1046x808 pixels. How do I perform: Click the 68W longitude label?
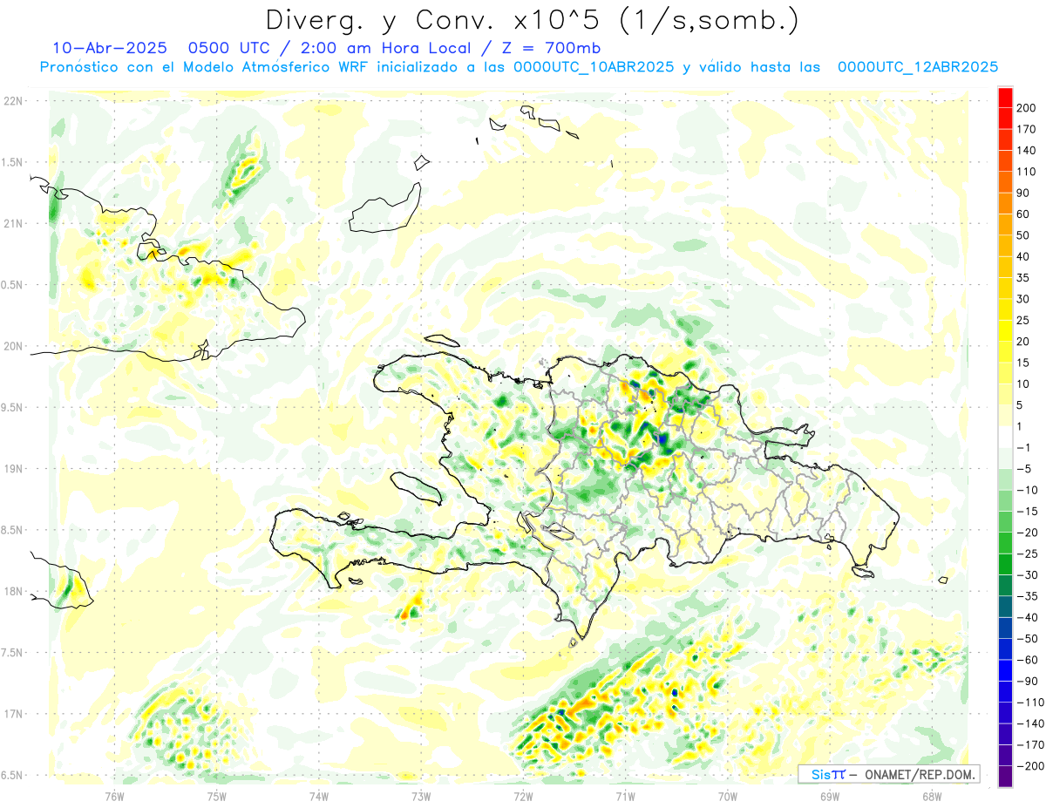931,796
